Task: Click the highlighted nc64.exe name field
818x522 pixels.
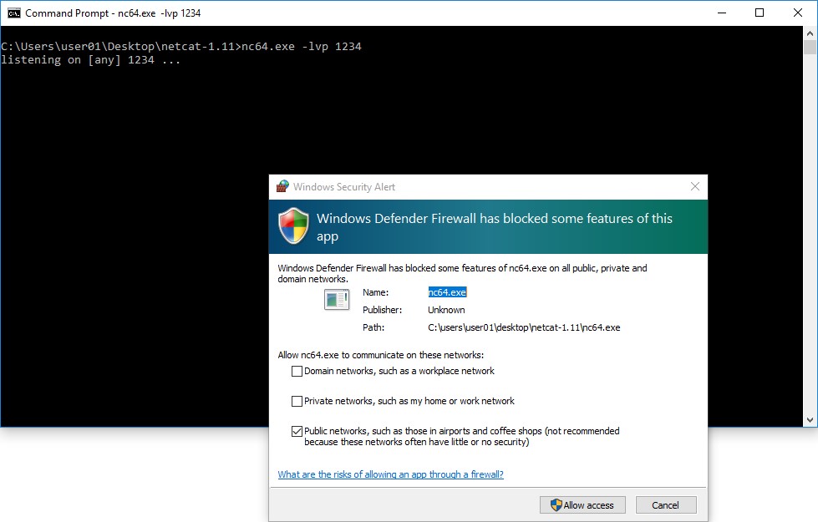Action: 447,292
